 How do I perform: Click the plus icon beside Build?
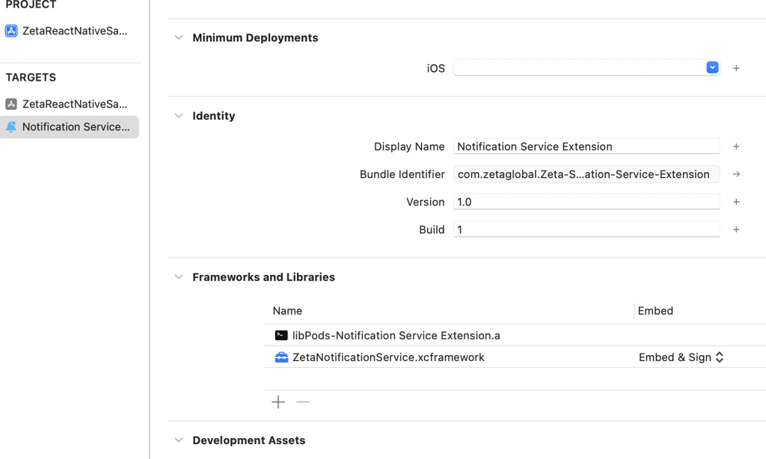(x=736, y=229)
